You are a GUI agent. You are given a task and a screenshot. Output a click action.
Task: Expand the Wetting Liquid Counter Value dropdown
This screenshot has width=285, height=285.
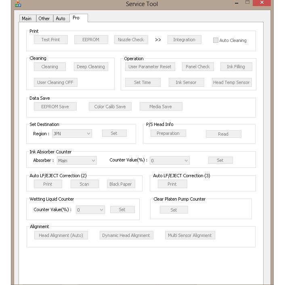(x=90, y=210)
